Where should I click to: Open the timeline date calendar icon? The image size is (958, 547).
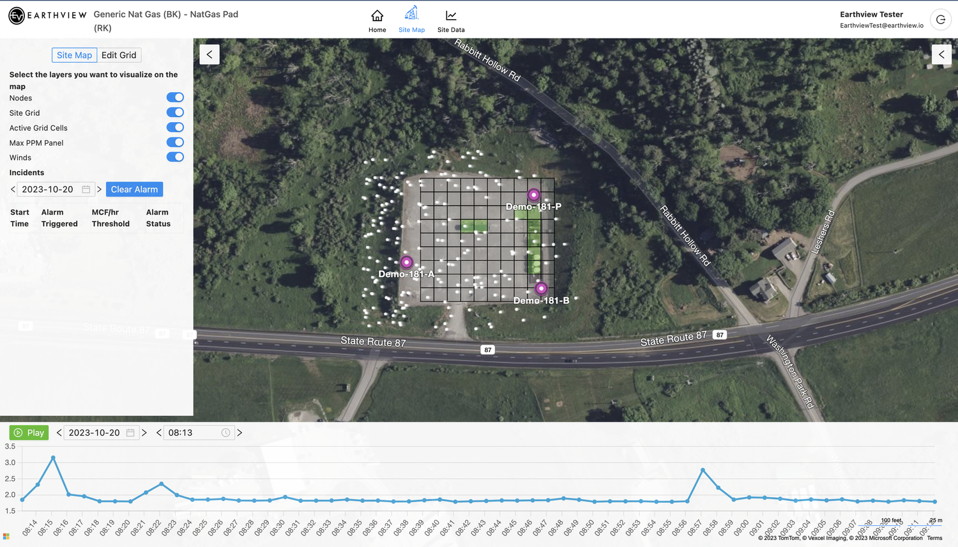coord(130,433)
